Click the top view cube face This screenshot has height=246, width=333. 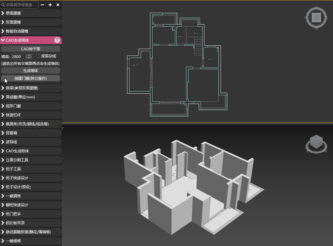[x=316, y=18]
